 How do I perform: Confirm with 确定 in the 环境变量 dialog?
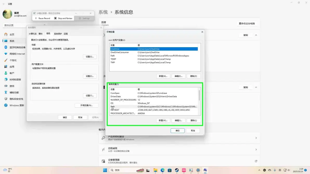point(178,131)
